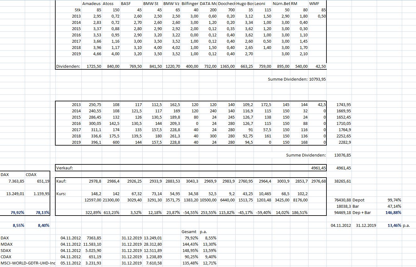Click the Atoss header cell

pyautogui.click(x=108, y=4)
